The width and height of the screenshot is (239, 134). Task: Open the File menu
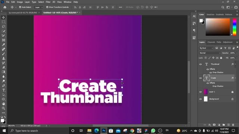pyautogui.click(x=7, y=2)
